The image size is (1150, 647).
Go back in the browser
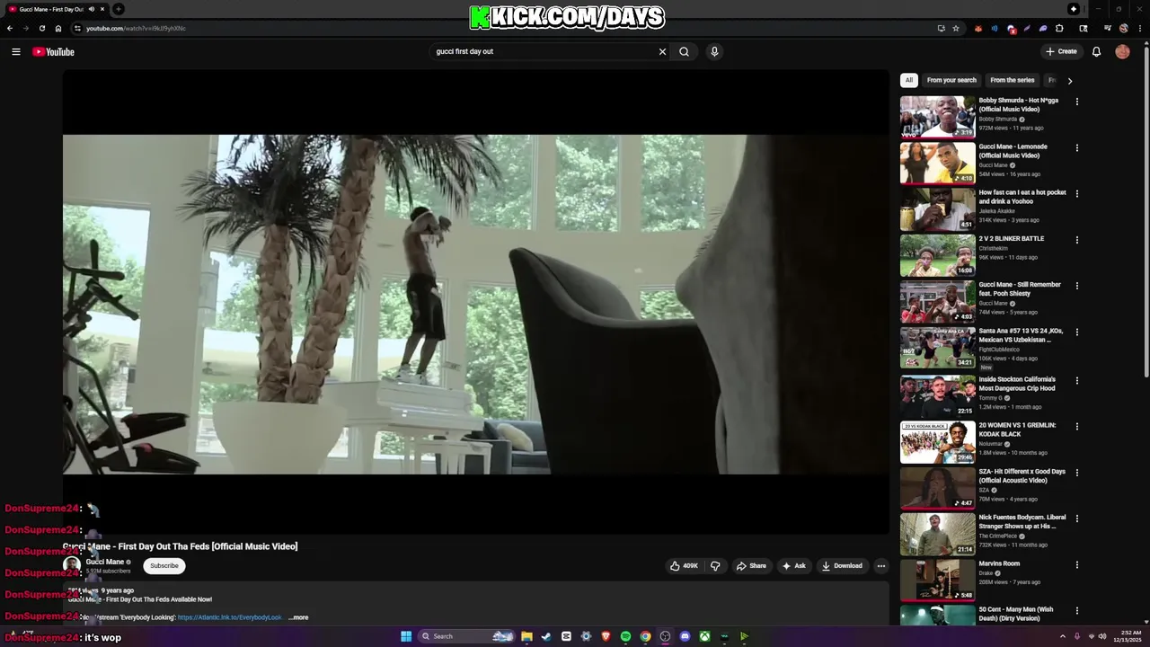(x=10, y=28)
